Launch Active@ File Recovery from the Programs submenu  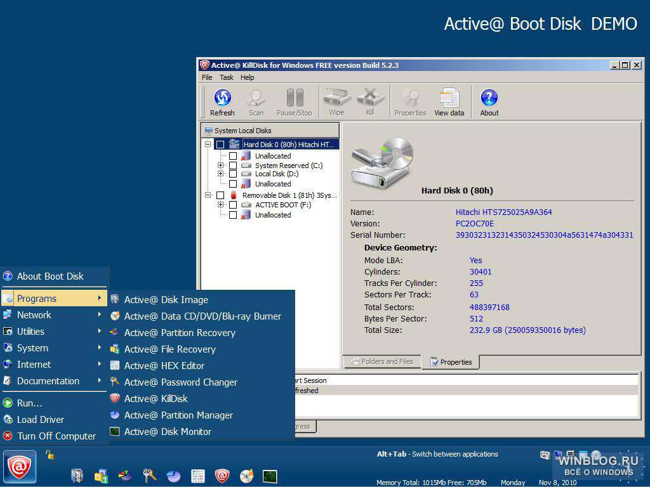[x=201, y=349]
